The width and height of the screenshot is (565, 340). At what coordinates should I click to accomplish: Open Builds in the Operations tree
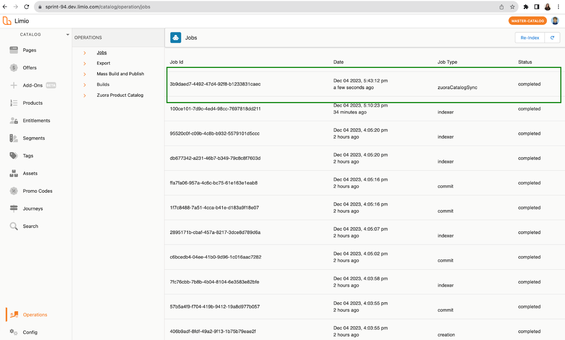pyautogui.click(x=103, y=84)
